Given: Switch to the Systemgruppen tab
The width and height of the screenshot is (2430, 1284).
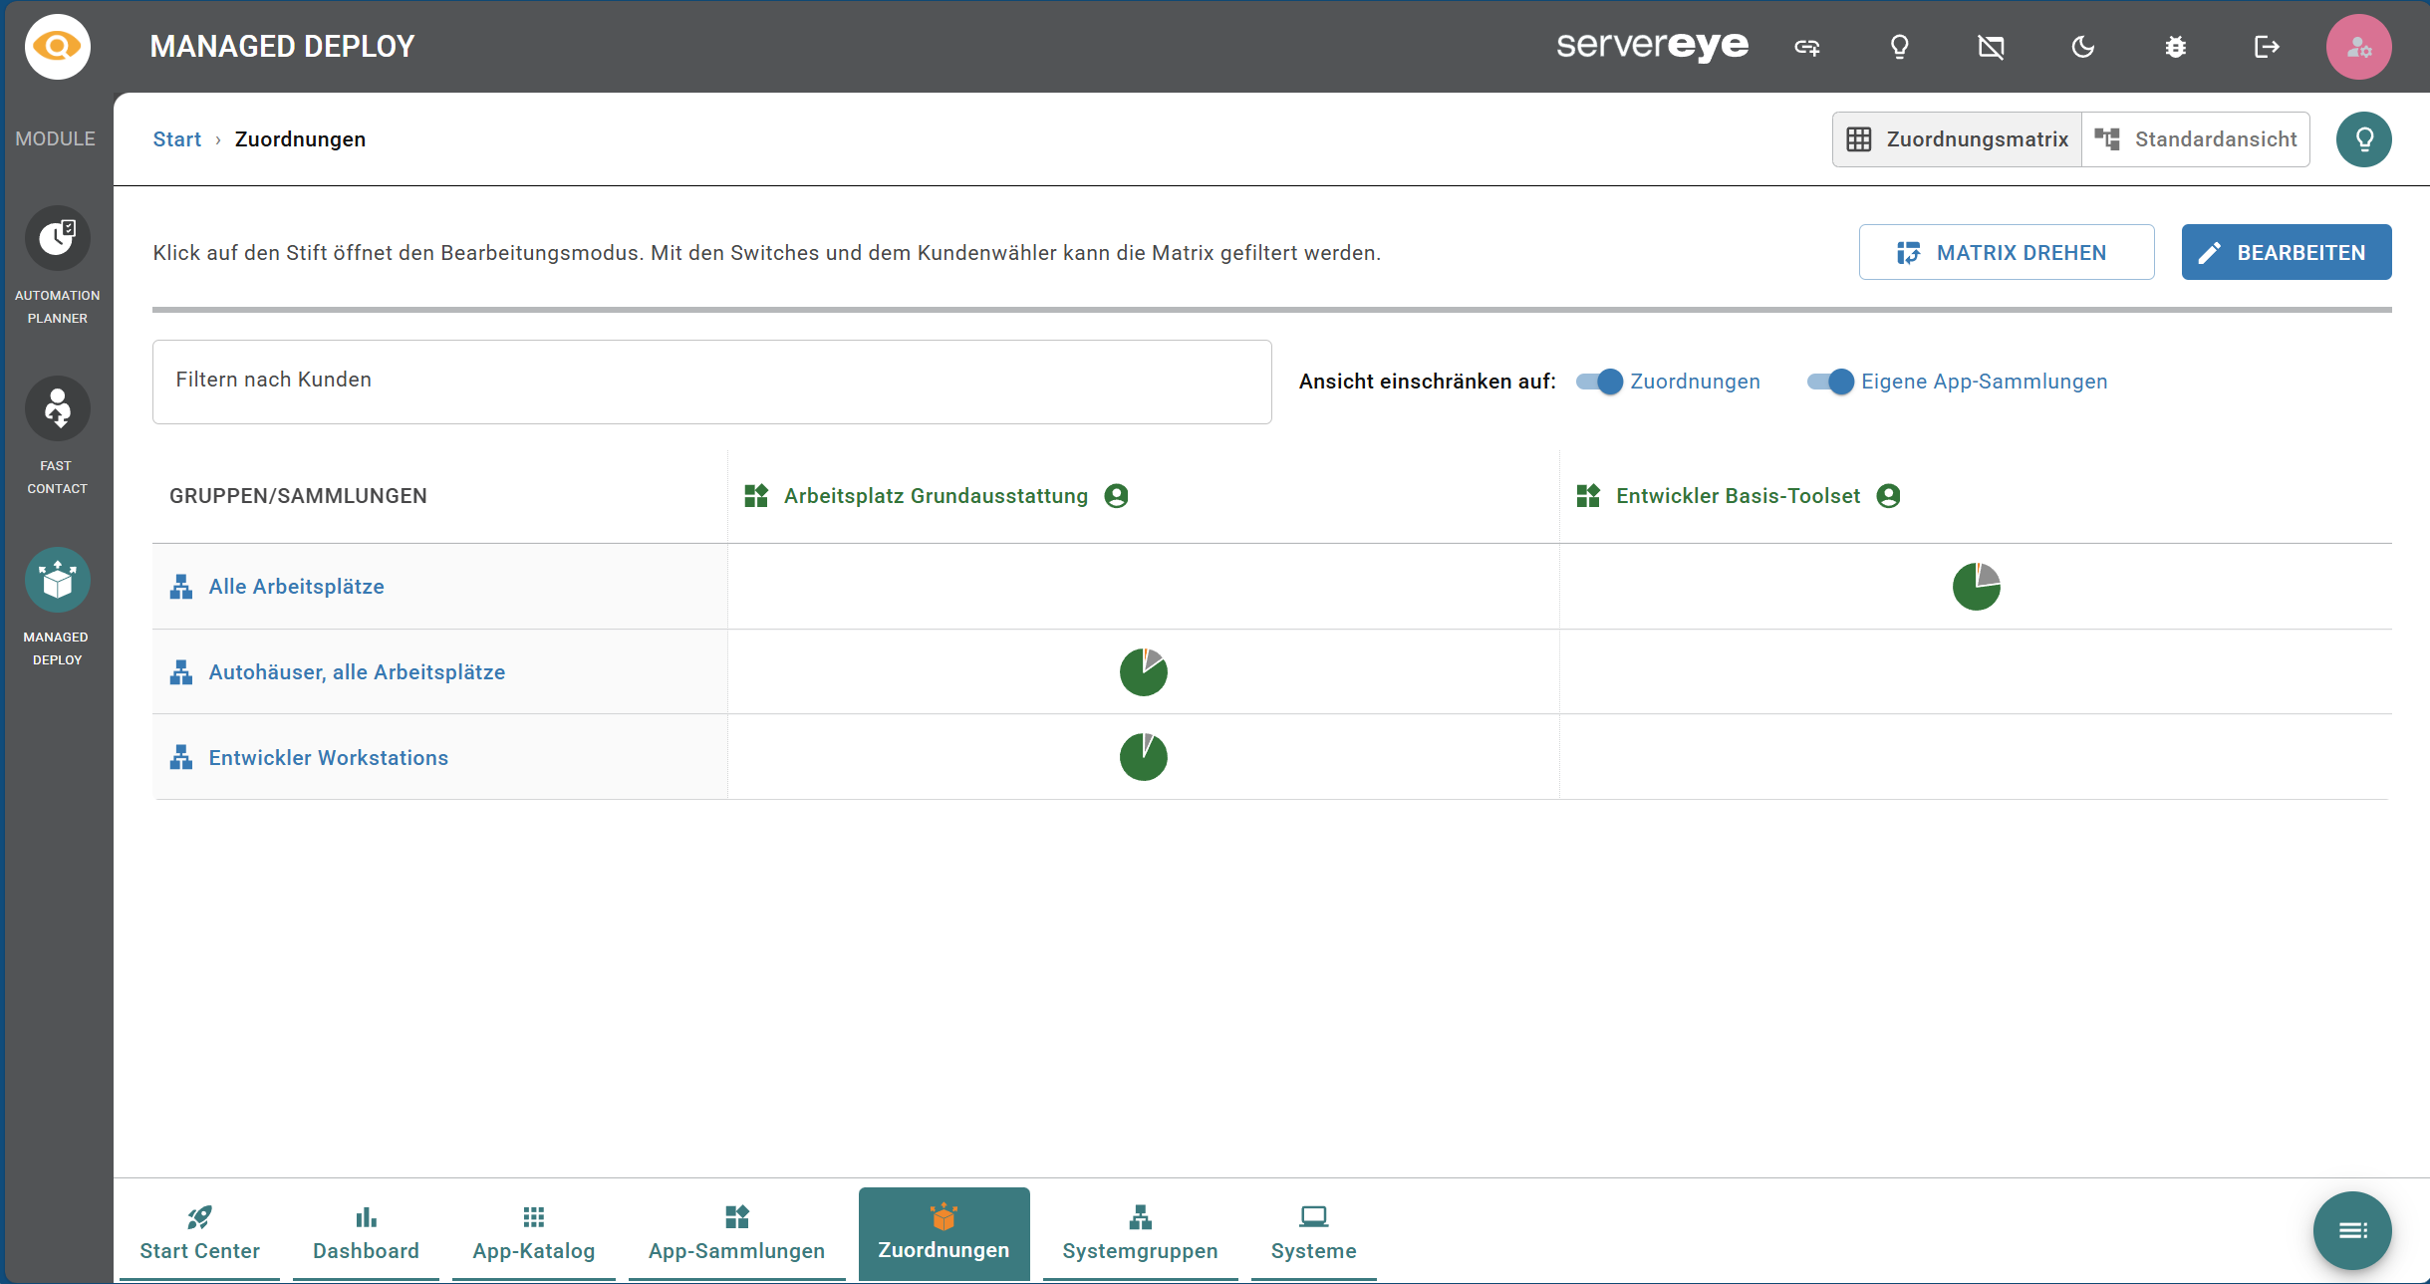Looking at the screenshot, I should (1140, 1233).
